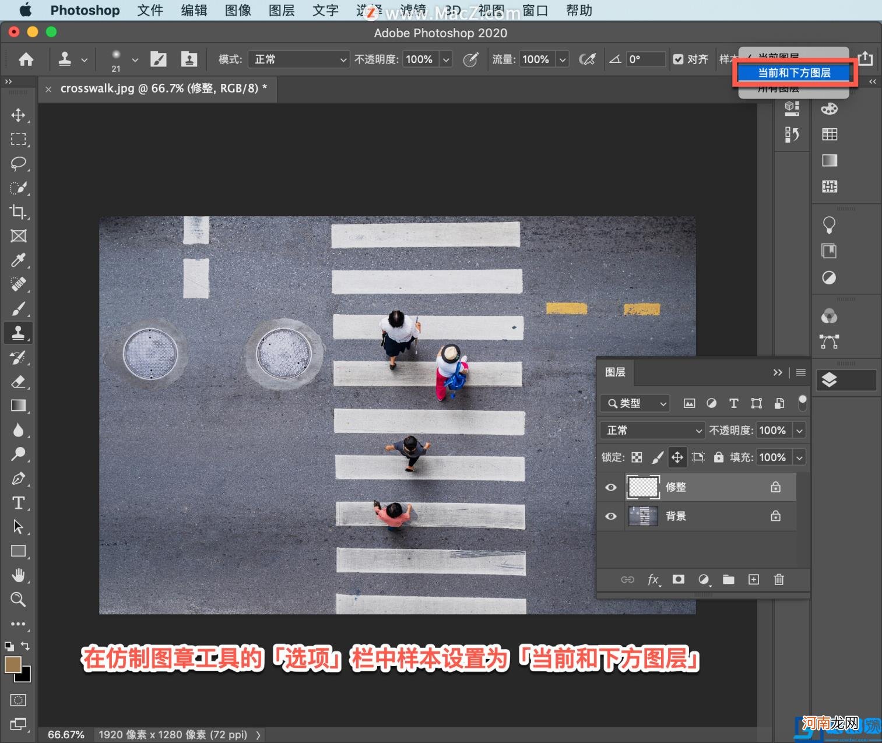The width and height of the screenshot is (882, 743).
Task: Click the angle 0° input field
Action: click(646, 59)
